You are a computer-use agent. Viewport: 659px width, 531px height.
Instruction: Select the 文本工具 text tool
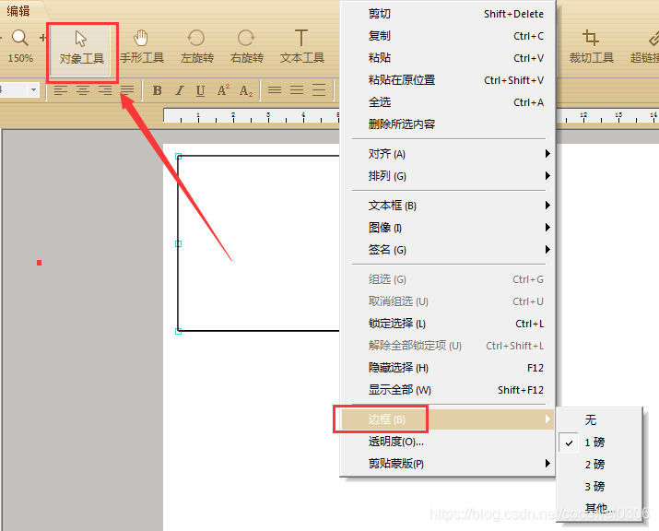(301, 48)
